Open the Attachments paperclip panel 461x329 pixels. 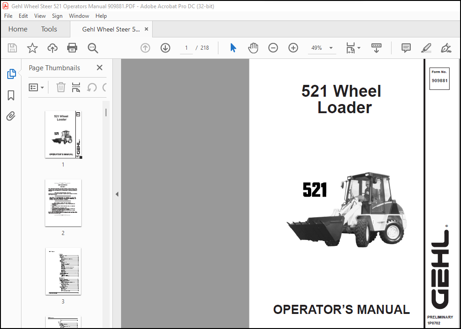click(x=11, y=116)
